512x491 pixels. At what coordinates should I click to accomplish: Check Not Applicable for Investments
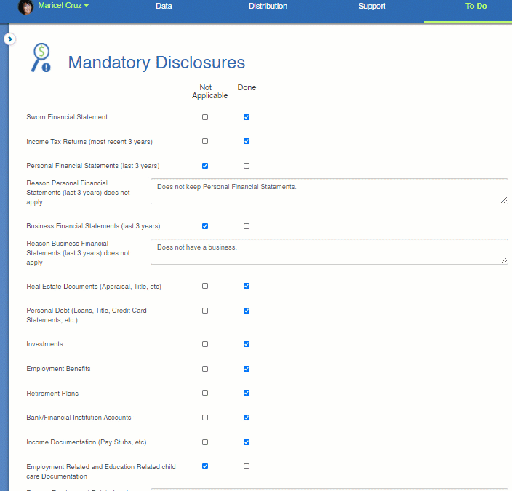point(205,344)
